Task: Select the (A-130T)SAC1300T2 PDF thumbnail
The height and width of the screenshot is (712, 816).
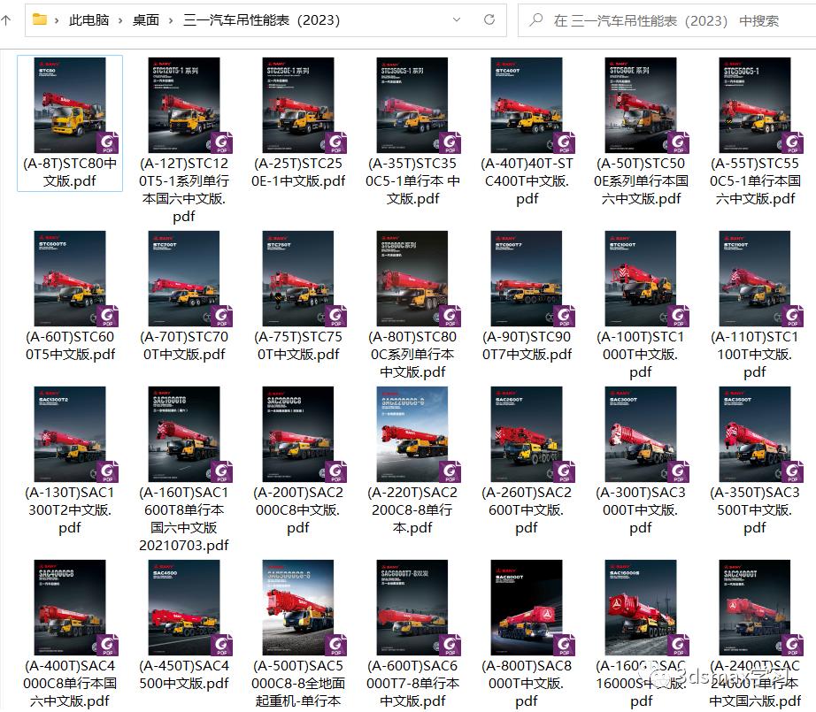Action: tap(70, 433)
